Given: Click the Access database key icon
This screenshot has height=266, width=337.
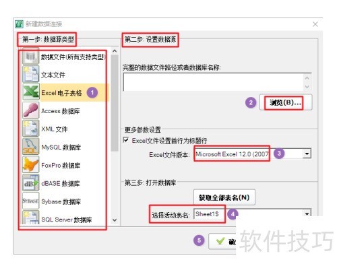Looking at the screenshot, I should tap(31, 110).
